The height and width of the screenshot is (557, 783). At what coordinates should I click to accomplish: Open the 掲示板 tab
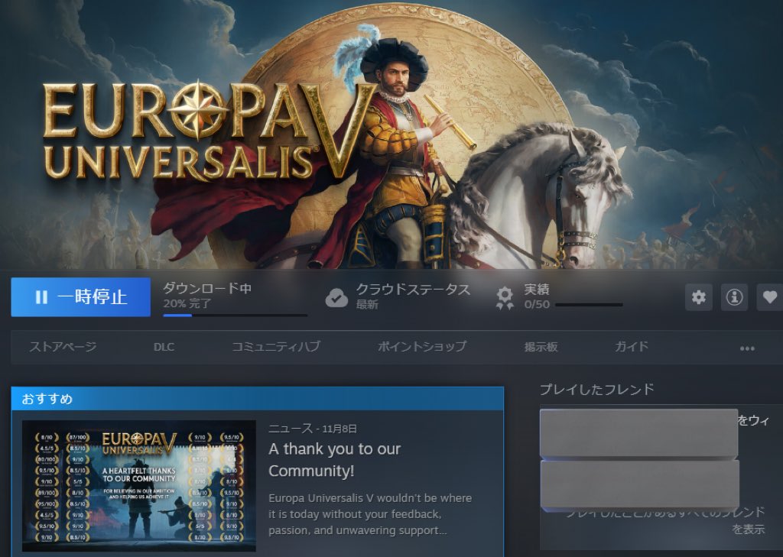541,347
